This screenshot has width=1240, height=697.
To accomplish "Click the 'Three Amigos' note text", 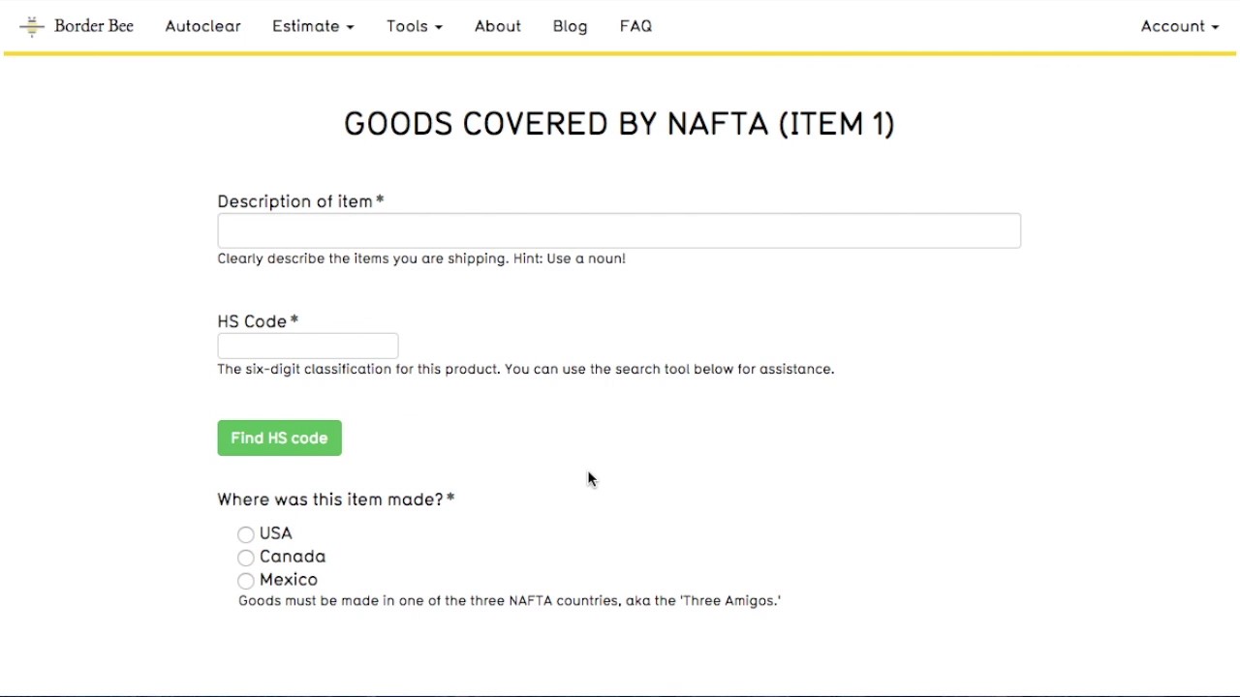I will click(510, 600).
